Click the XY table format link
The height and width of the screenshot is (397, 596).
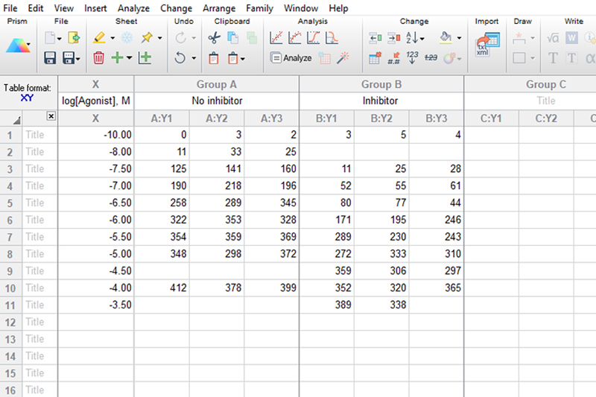[27, 98]
